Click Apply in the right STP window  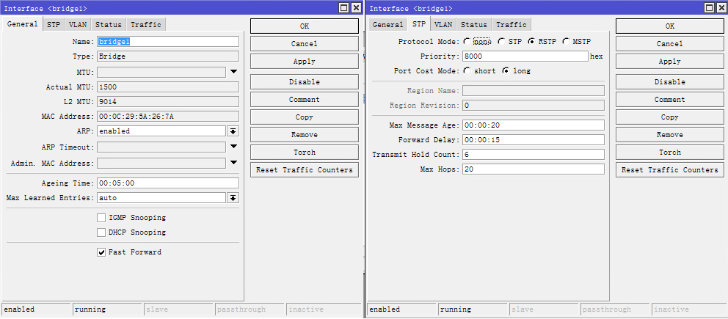tap(669, 62)
